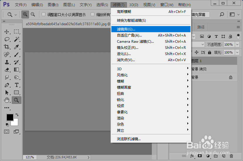Select the Eyedropper tool
This screenshot has height=161, width=243.
pyautogui.click(x=16, y=47)
